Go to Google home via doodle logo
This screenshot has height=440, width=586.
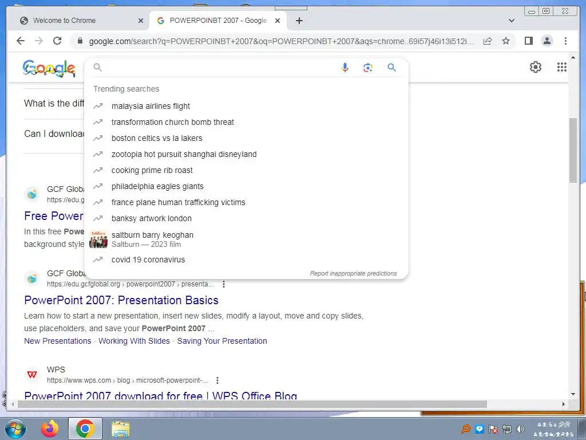pos(49,69)
